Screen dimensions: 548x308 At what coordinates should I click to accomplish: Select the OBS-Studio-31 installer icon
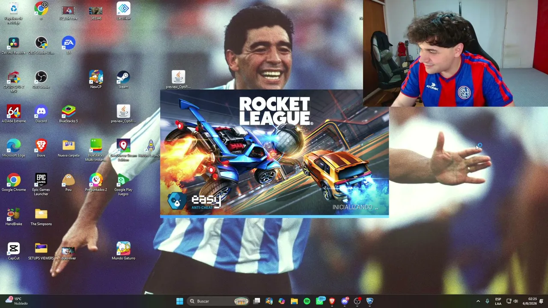(41, 46)
